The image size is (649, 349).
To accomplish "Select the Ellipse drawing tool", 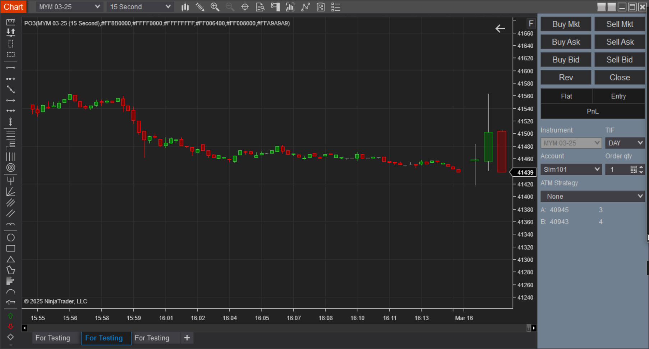I will coord(11,238).
